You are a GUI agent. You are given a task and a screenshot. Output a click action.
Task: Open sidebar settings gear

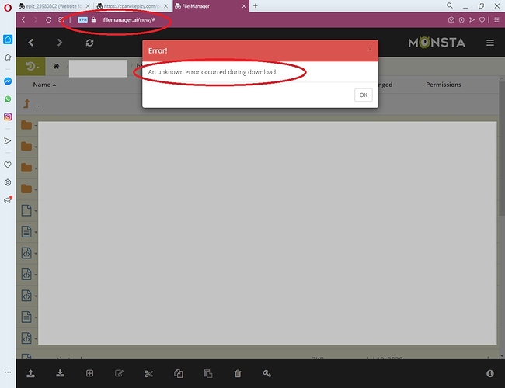click(x=8, y=182)
